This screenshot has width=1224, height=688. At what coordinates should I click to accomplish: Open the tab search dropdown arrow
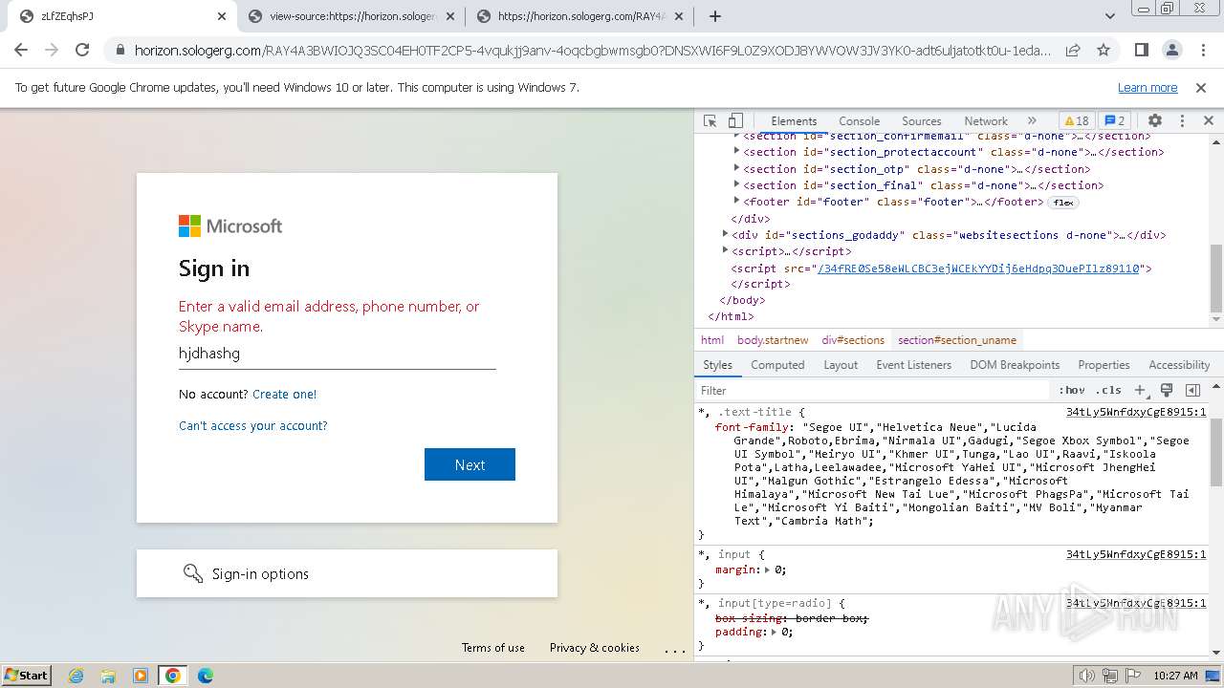(x=1109, y=16)
